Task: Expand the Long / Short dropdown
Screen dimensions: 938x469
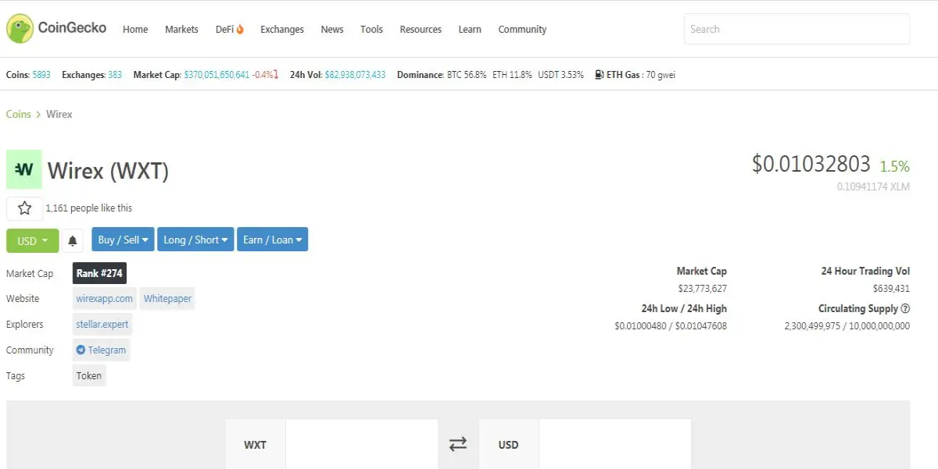Action: 195,240
